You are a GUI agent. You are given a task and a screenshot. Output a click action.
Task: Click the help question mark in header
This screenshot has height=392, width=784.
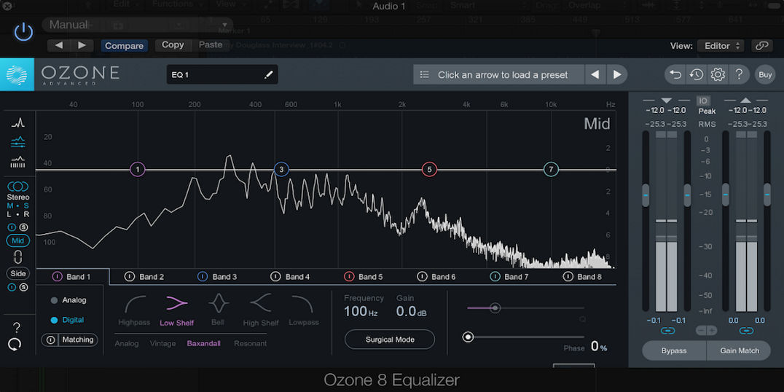pyautogui.click(x=739, y=74)
